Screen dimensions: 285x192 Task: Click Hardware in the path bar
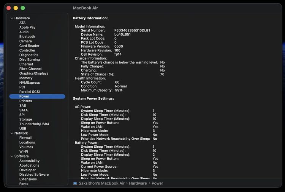(x=138, y=183)
